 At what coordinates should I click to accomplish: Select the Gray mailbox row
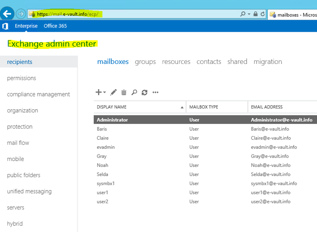205,156
